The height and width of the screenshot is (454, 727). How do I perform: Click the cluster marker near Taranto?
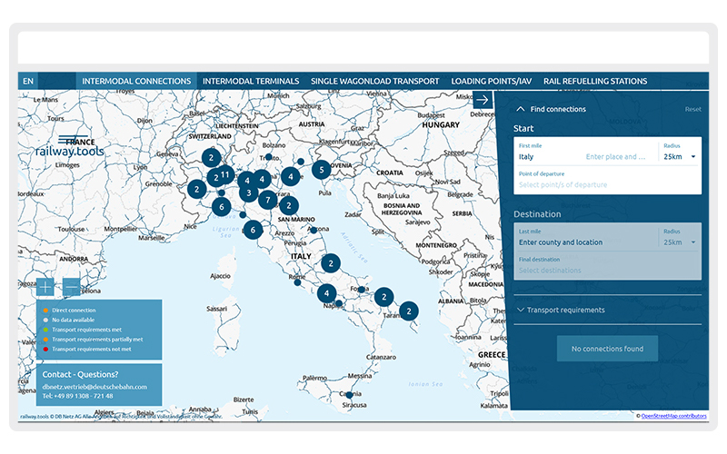click(x=409, y=311)
